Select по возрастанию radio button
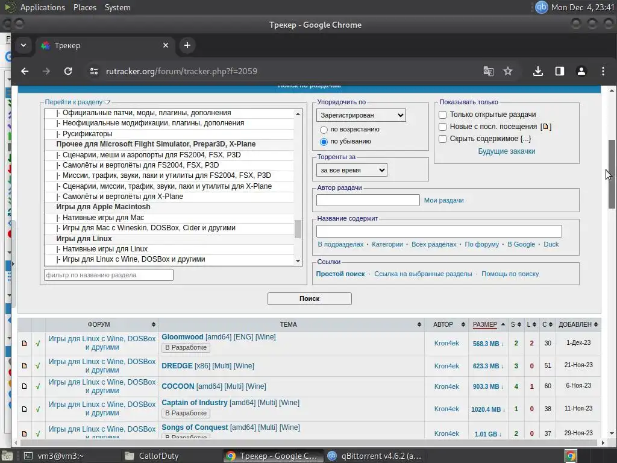 (324, 130)
